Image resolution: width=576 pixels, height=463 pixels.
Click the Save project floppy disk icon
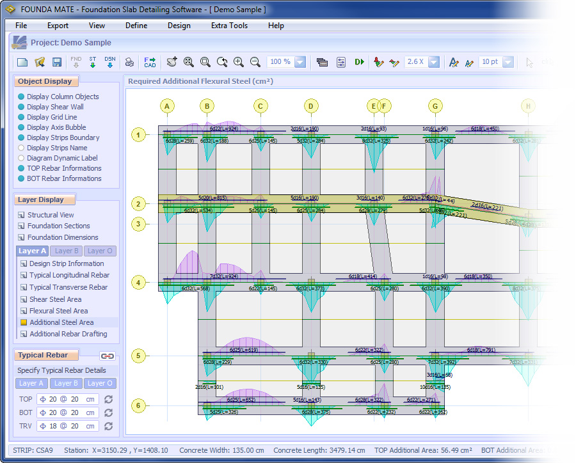(x=56, y=62)
